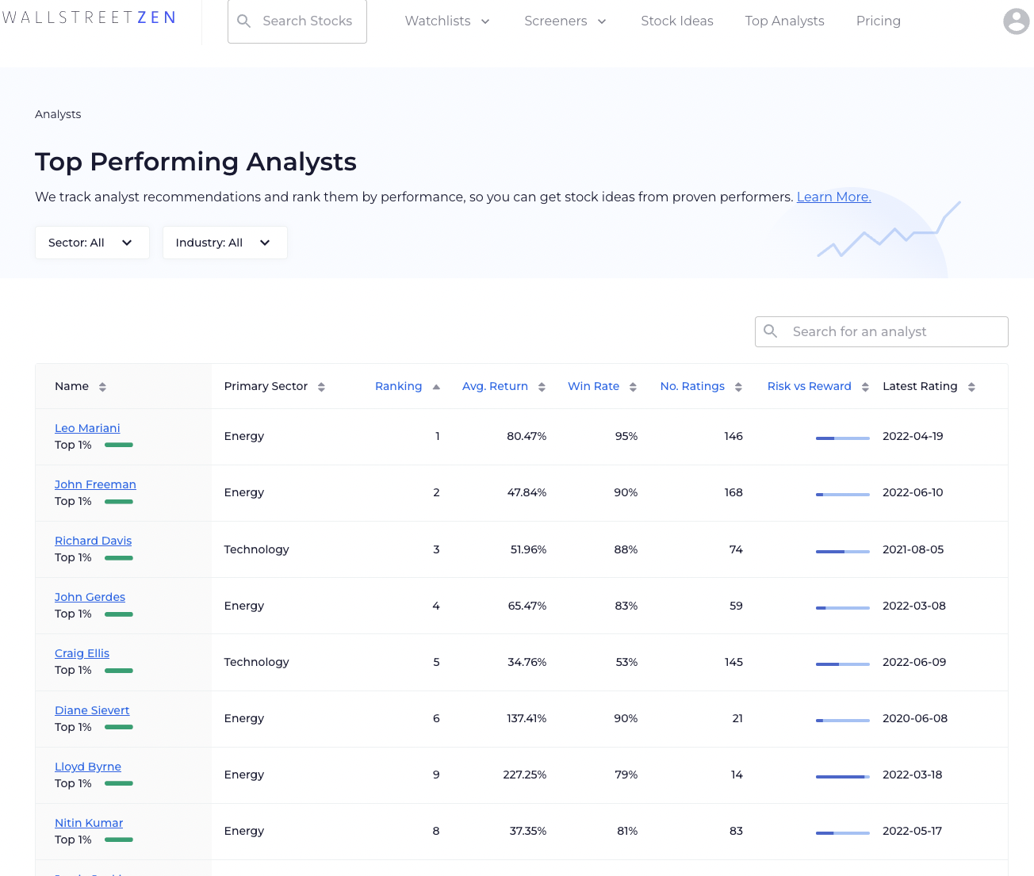Click the sort icon next to Win Rate
The height and width of the screenshot is (876, 1034).
pos(632,387)
